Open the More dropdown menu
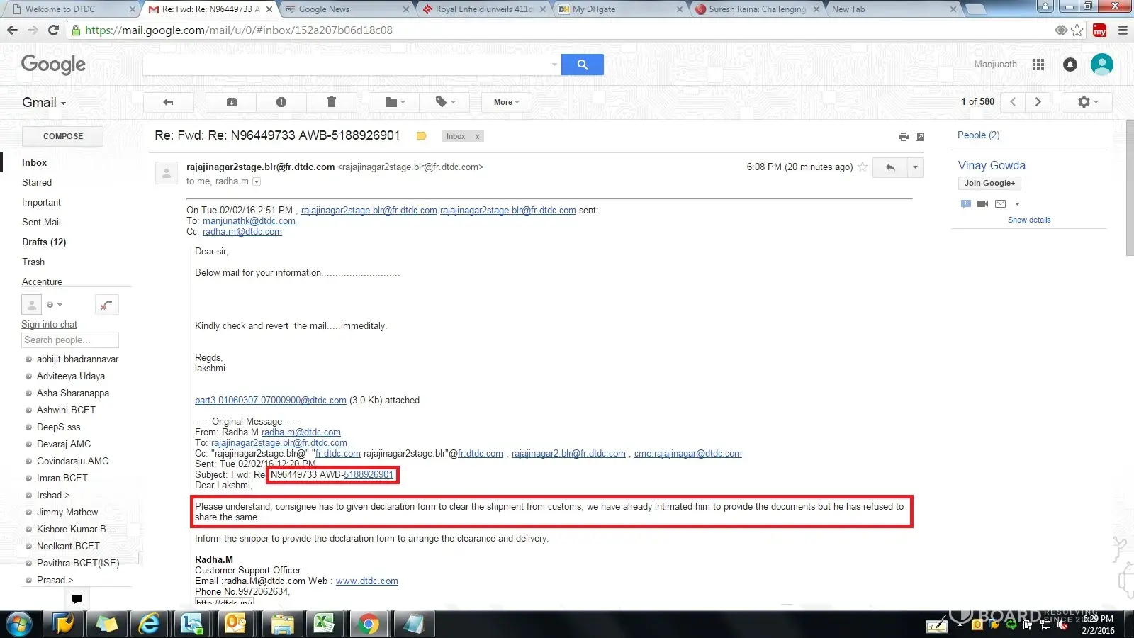This screenshot has width=1134, height=638. point(506,102)
